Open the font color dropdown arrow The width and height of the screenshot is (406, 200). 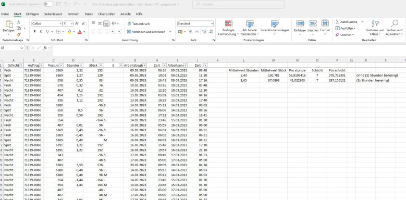(84, 32)
